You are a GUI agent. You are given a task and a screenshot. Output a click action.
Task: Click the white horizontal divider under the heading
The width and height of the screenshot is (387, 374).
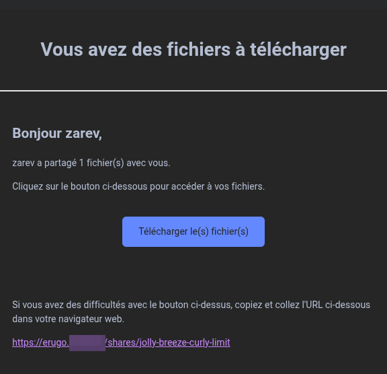tap(193, 91)
